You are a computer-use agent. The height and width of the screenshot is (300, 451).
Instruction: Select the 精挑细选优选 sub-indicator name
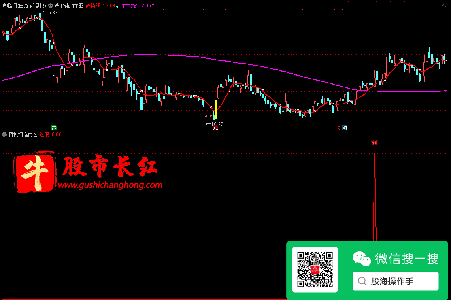pos(23,134)
